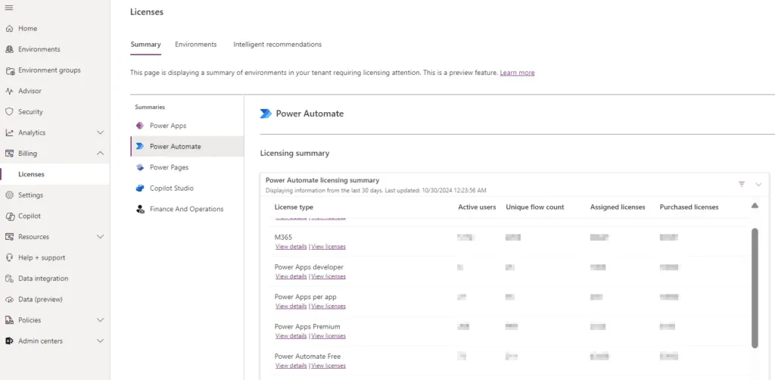Click the Copilot sidebar icon

pyautogui.click(x=9, y=216)
